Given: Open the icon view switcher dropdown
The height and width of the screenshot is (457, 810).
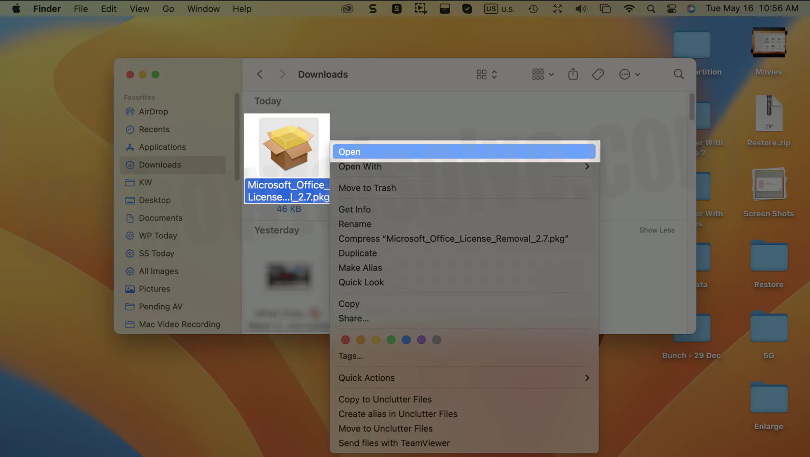Looking at the screenshot, I should tap(486, 75).
